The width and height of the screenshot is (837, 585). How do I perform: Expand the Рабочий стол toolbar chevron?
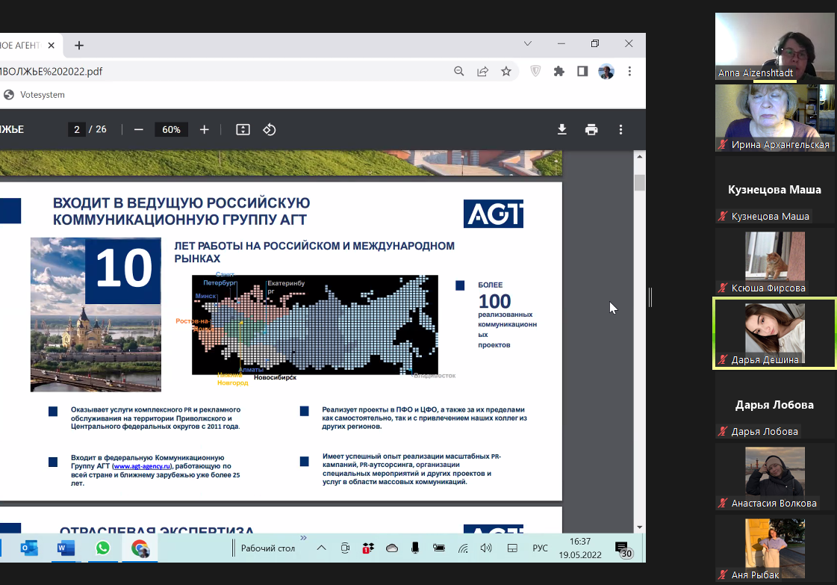(303, 538)
